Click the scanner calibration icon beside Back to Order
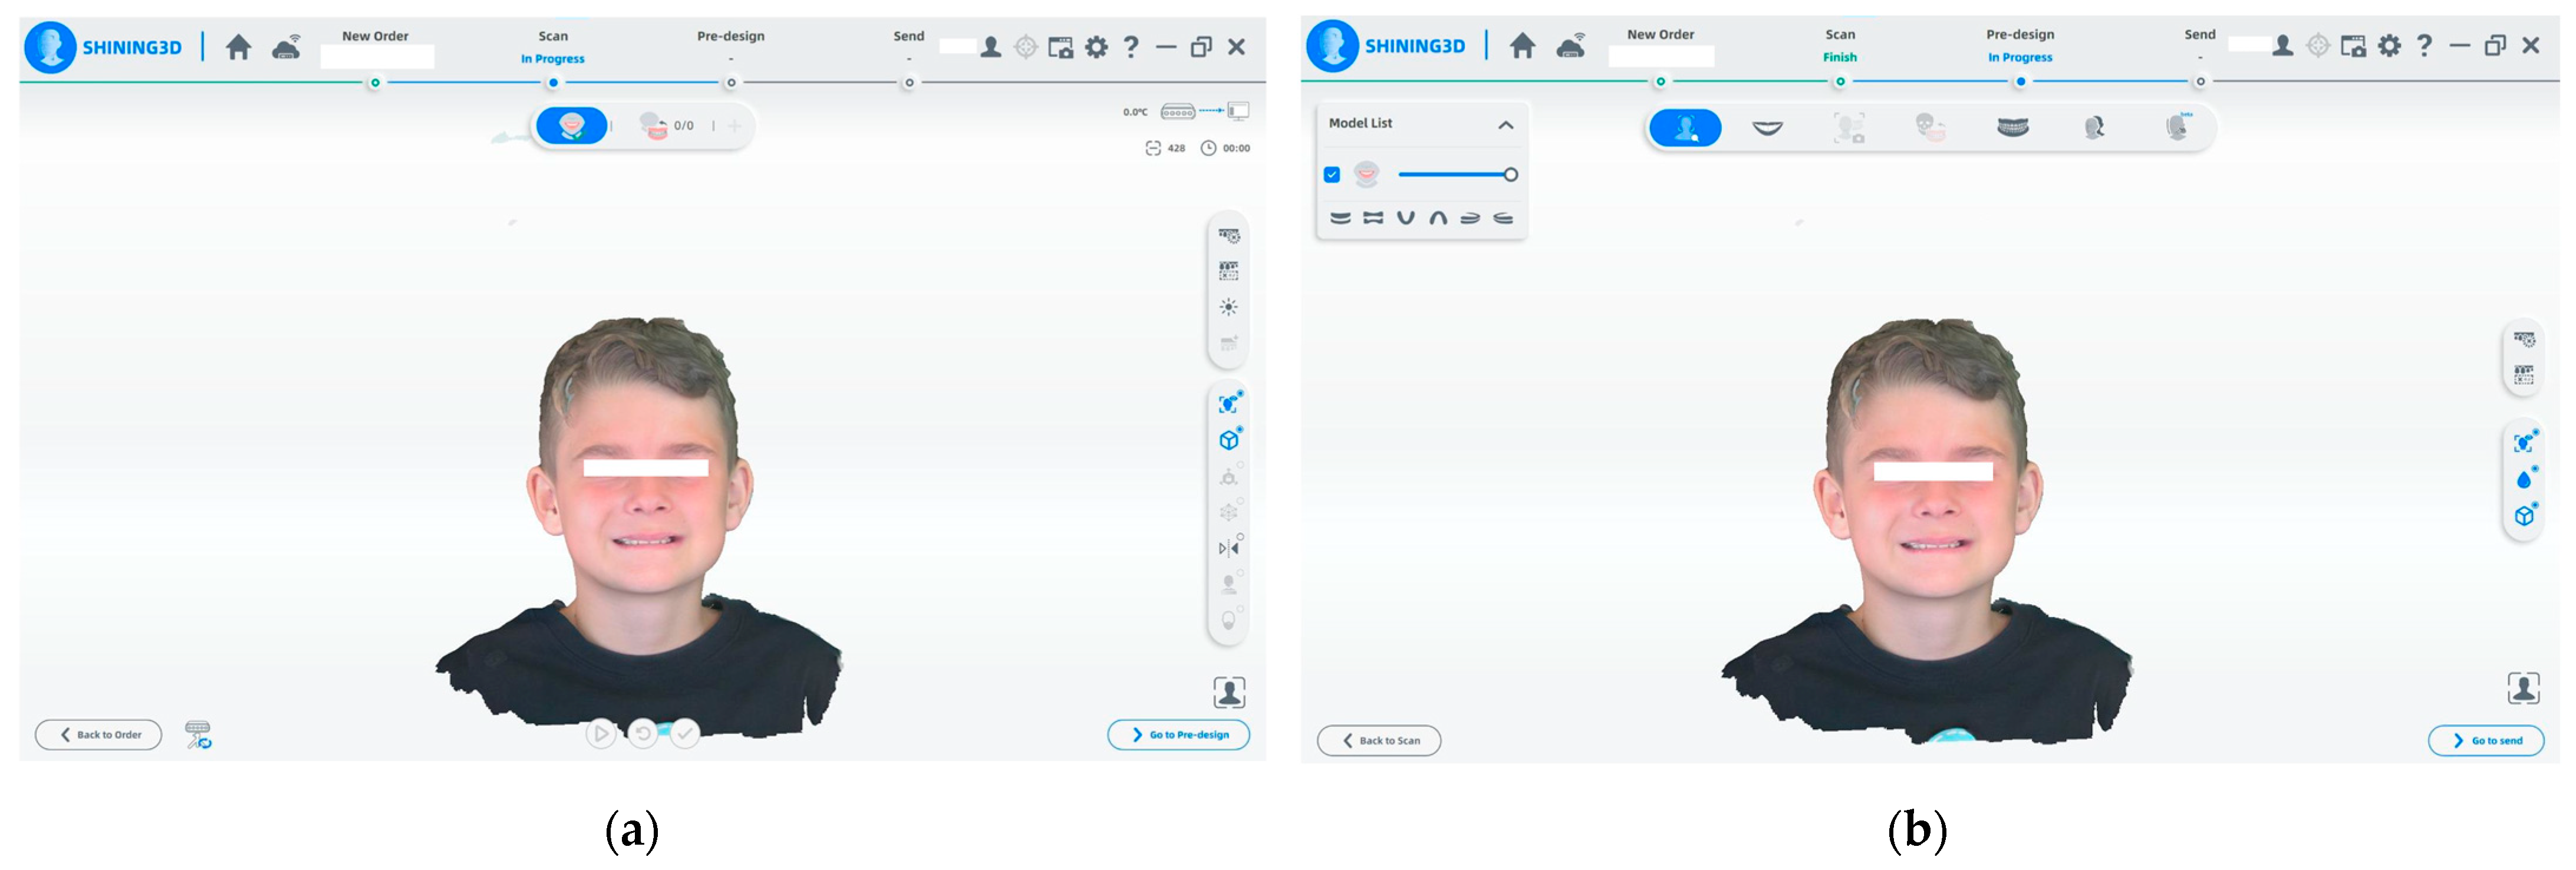 (x=198, y=734)
